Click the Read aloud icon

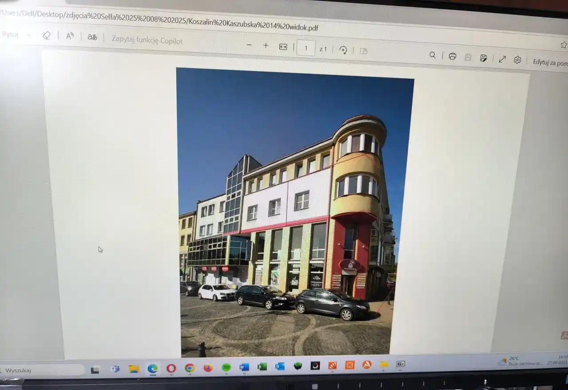70,36
